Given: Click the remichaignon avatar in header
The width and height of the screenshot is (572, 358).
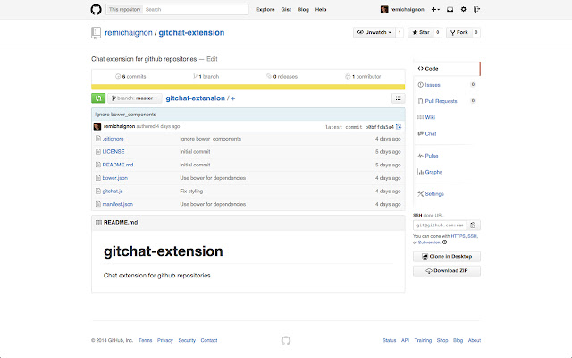Looking at the screenshot, I should coord(384,10).
